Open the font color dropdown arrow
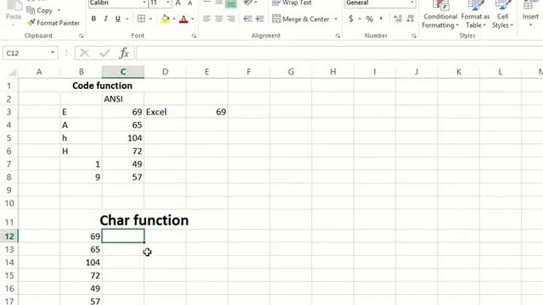 point(193,19)
